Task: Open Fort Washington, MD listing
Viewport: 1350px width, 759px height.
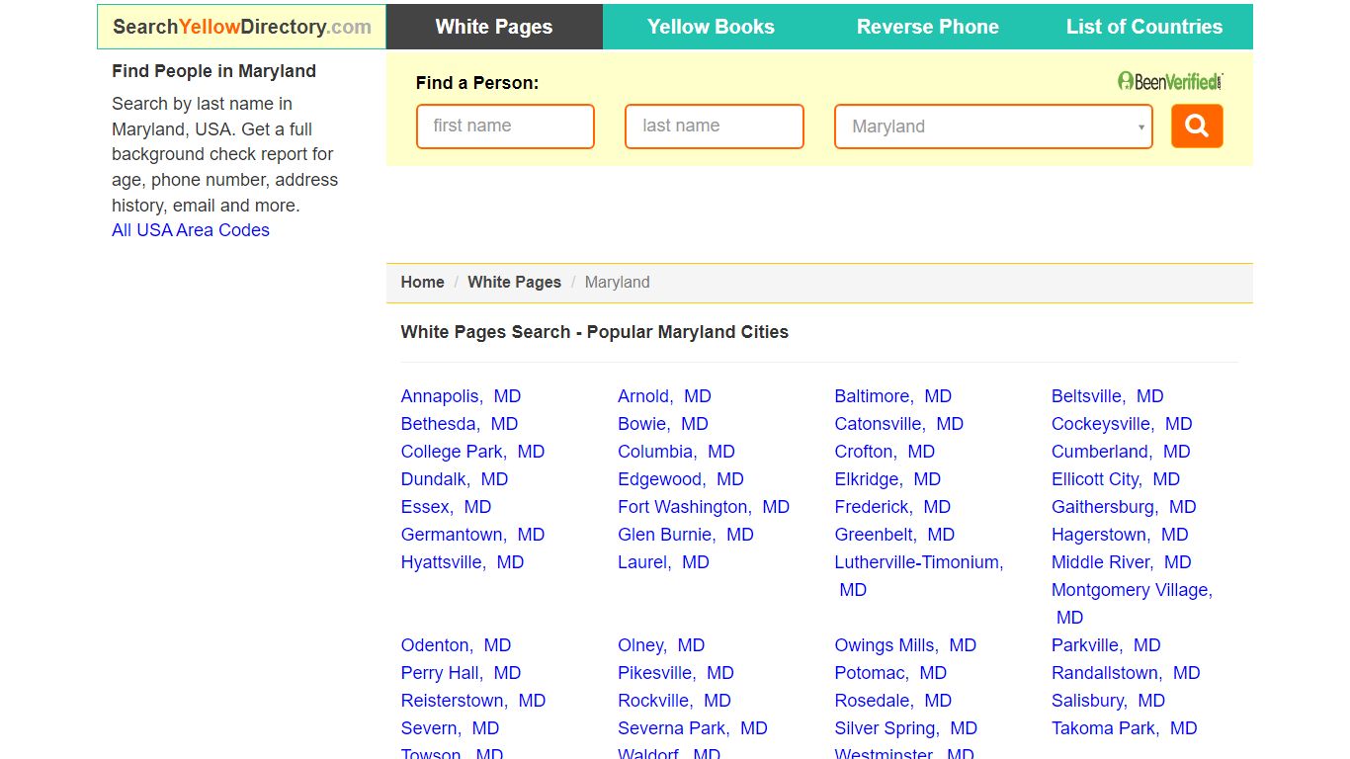Action: coord(704,507)
